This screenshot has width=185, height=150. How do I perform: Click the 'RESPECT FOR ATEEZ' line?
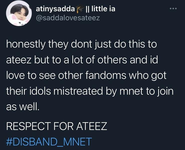tap(57, 126)
